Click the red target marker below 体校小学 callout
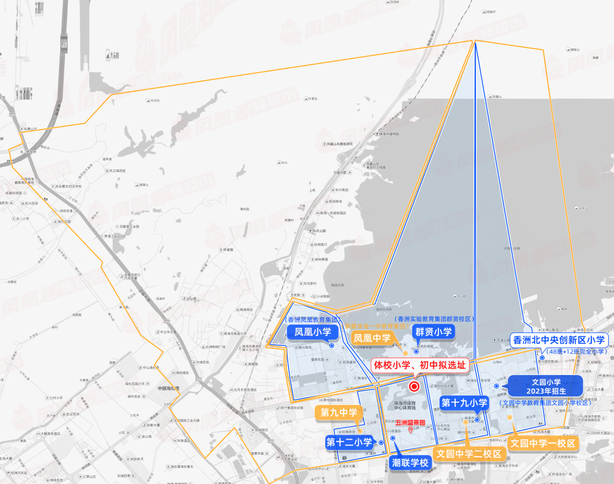The height and width of the screenshot is (484, 614). [414, 386]
